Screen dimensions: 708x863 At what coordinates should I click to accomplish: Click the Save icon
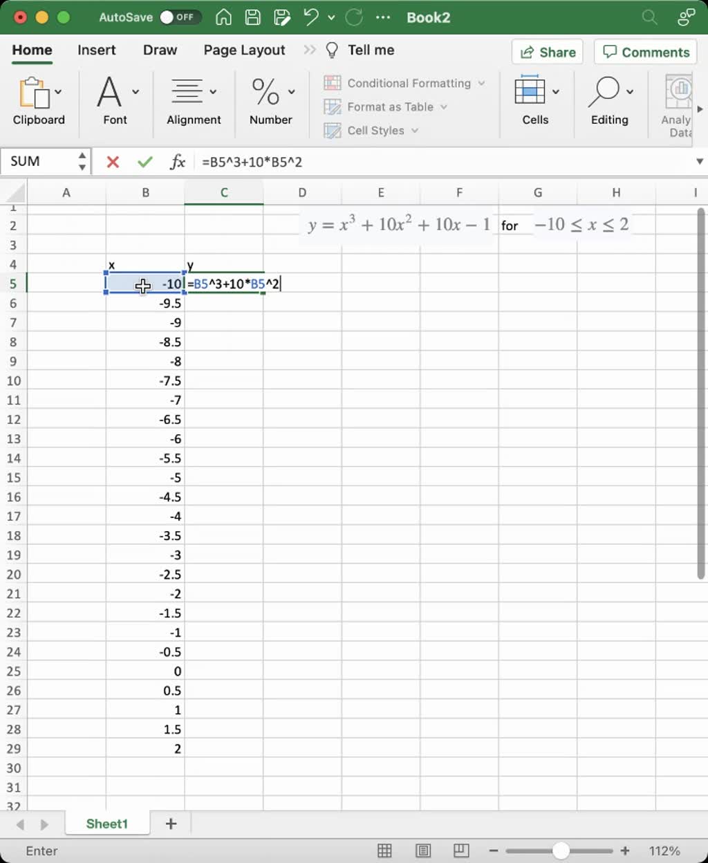[252, 17]
